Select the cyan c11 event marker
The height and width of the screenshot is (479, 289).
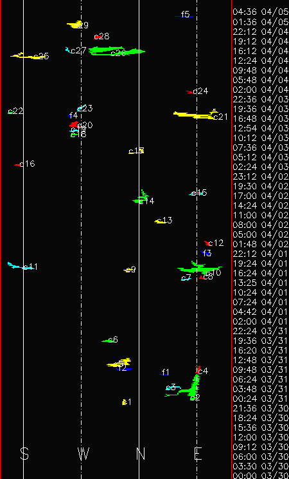tap(21, 266)
